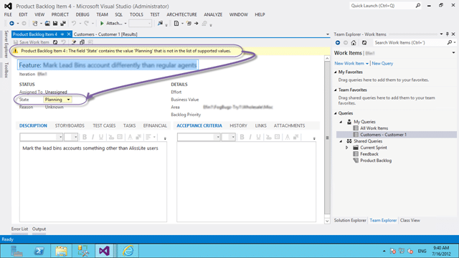Click the New Work Item document icon
Image resolution: width=459 pixels, height=258 pixels.
tap(176, 24)
